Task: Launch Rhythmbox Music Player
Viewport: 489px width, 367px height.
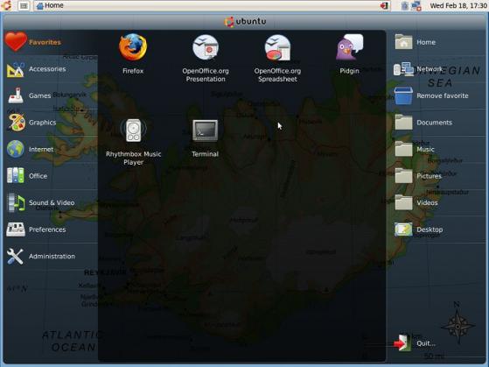Action: click(x=134, y=142)
